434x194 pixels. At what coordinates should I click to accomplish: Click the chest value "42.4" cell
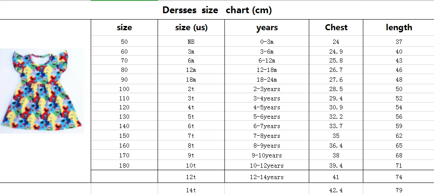pos(336,190)
